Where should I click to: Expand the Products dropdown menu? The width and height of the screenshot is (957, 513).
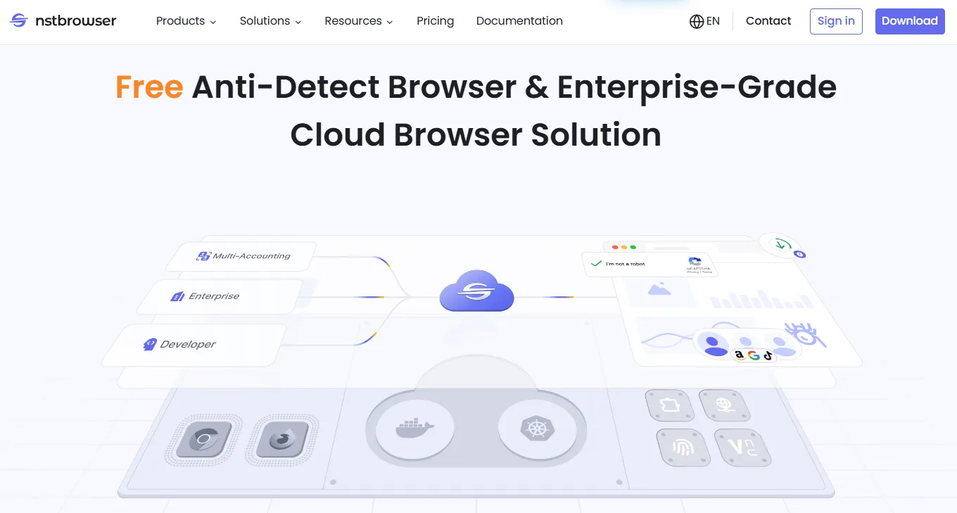coord(186,21)
